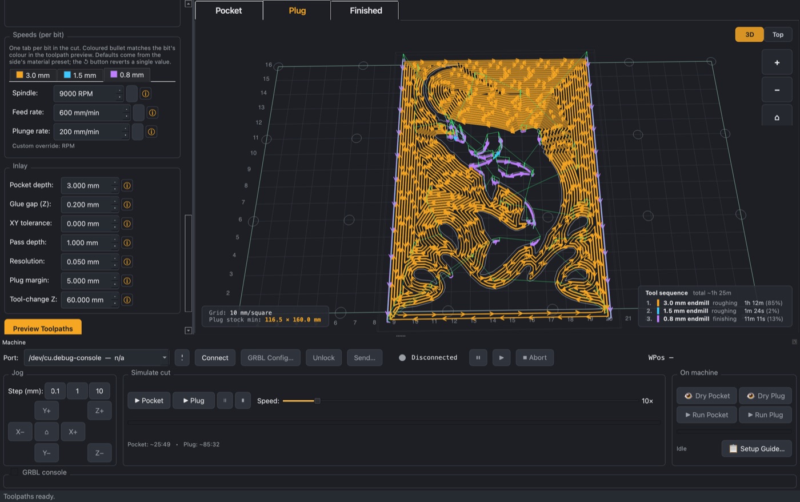Switch preview to 3D view
This screenshot has width=800, height=502.
click(749, 34)
